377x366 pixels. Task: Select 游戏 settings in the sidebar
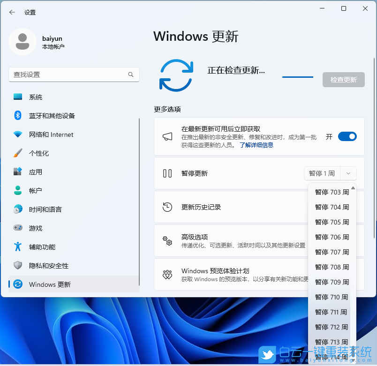(x=36, y=228)
